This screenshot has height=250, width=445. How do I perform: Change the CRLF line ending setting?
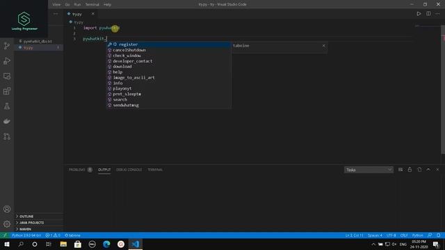coord(404,235)
